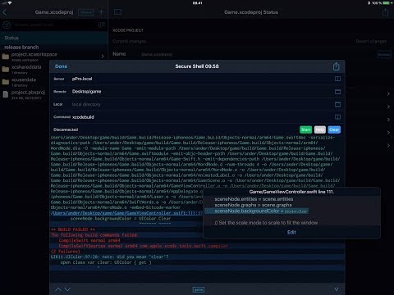The width and height of the screenshot is (394, 295).
Task: Expand the first chevron row in the Status pane
Action: pos(388,93)
